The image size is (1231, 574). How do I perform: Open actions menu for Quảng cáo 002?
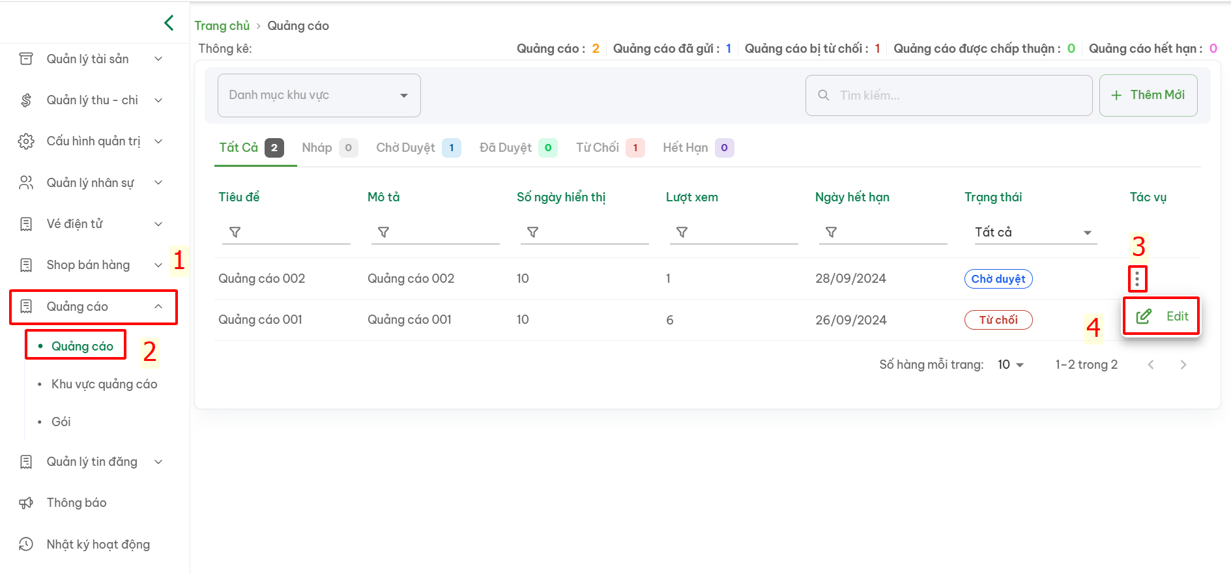1137,279
